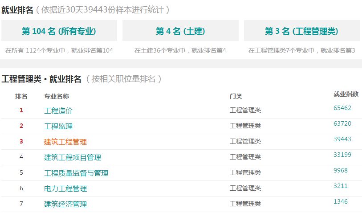The height and width of the screenshot is (213, 362).
Task: Click the 排名 column header
Action: [21, 96]
